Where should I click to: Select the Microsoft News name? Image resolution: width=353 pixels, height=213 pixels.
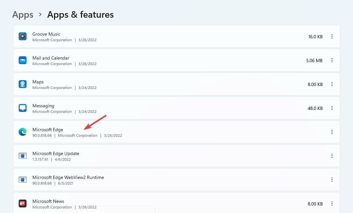[48, 201]
